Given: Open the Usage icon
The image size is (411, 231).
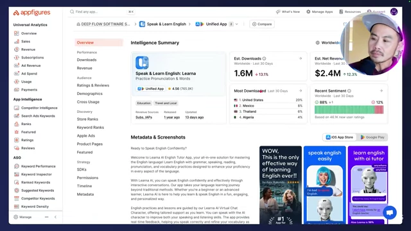Looking at the screenshot, I should (x=17, y=81).
